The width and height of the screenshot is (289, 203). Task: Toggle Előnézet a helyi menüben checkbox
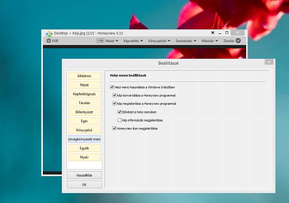pyautogui.click(x=119, y=112)
